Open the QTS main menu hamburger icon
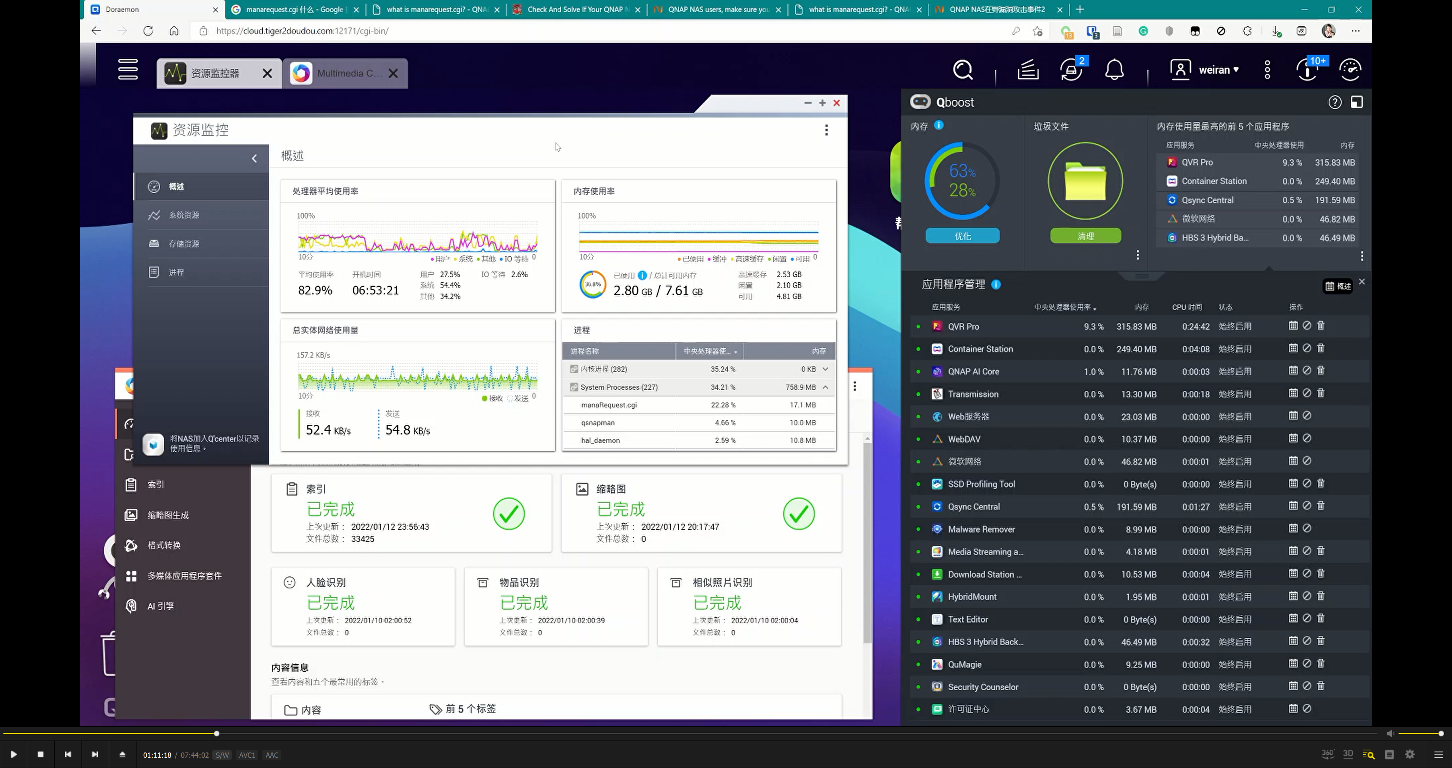Image resolution: width=1452 pixels, height=768 pixels. 128,69
